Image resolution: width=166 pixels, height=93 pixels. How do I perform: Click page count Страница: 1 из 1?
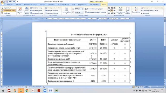6,87
